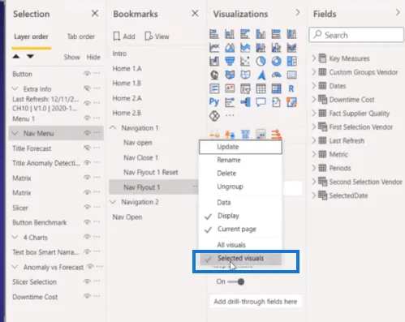Collapse the Extra Info group
The height and width of the screenshot is (322, 405).
click(x=15, y=88)
